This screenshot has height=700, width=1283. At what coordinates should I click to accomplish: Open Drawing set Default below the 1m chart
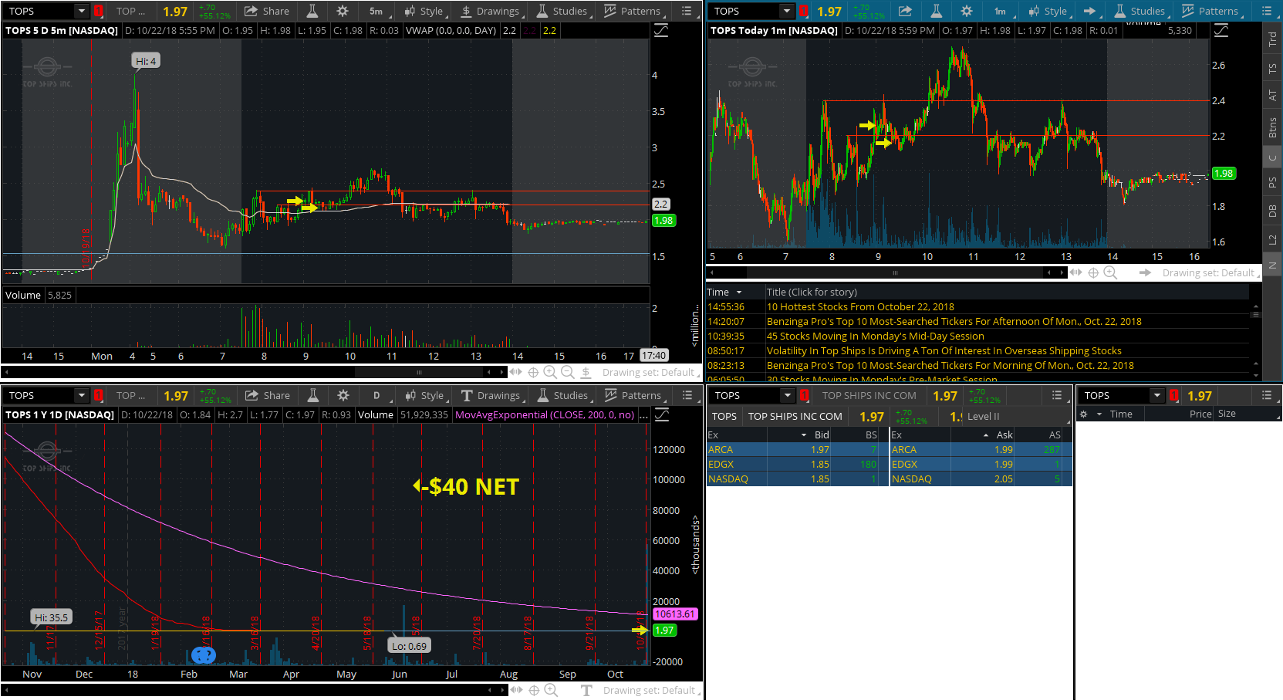click(1210, 272)
